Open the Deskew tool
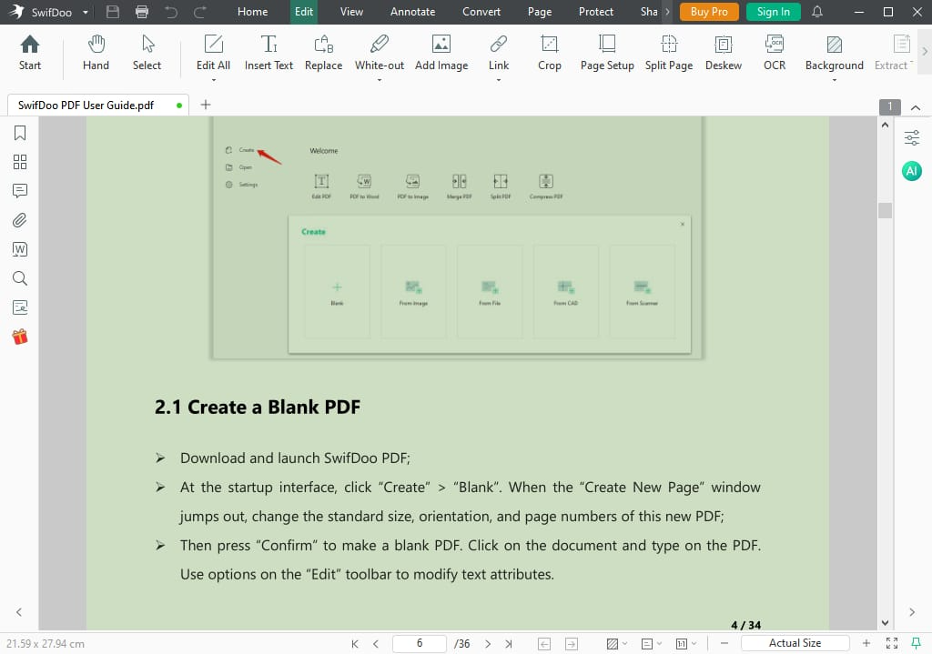This screenshot has height=654, width=932. click(724, 53)
